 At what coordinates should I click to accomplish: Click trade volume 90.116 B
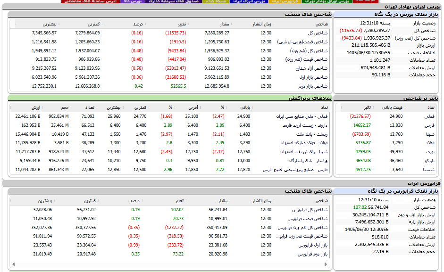[x=381, y=75]
